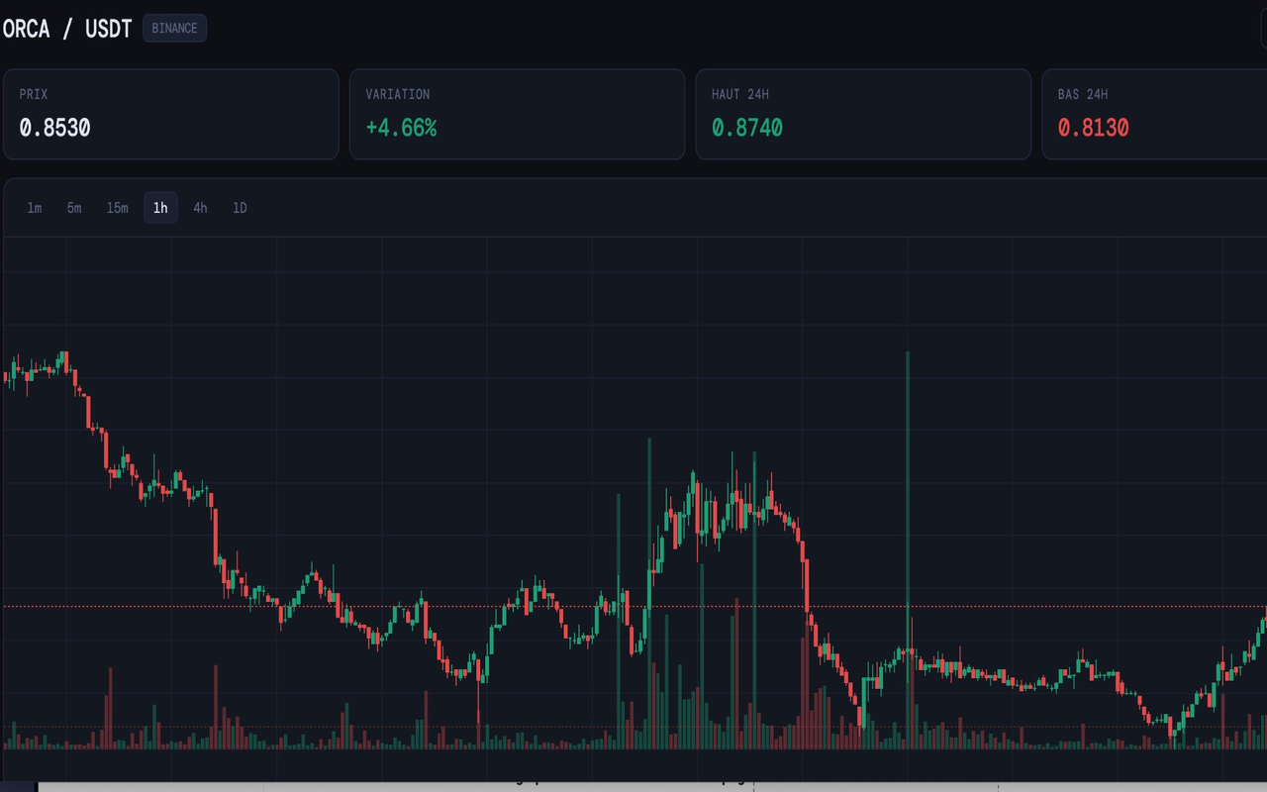
Task: Click the VARIATION card label
Action: (x=398, y=94)
